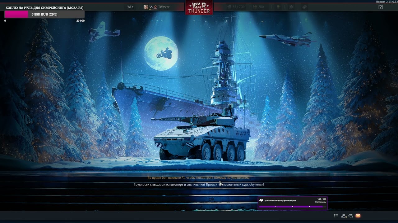Click the player level number 35
398x223 pixels.
pos(151,7)
